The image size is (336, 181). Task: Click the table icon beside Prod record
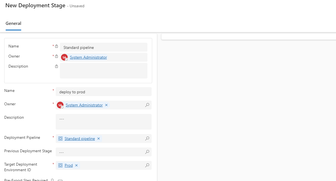(x=60, y=165)
